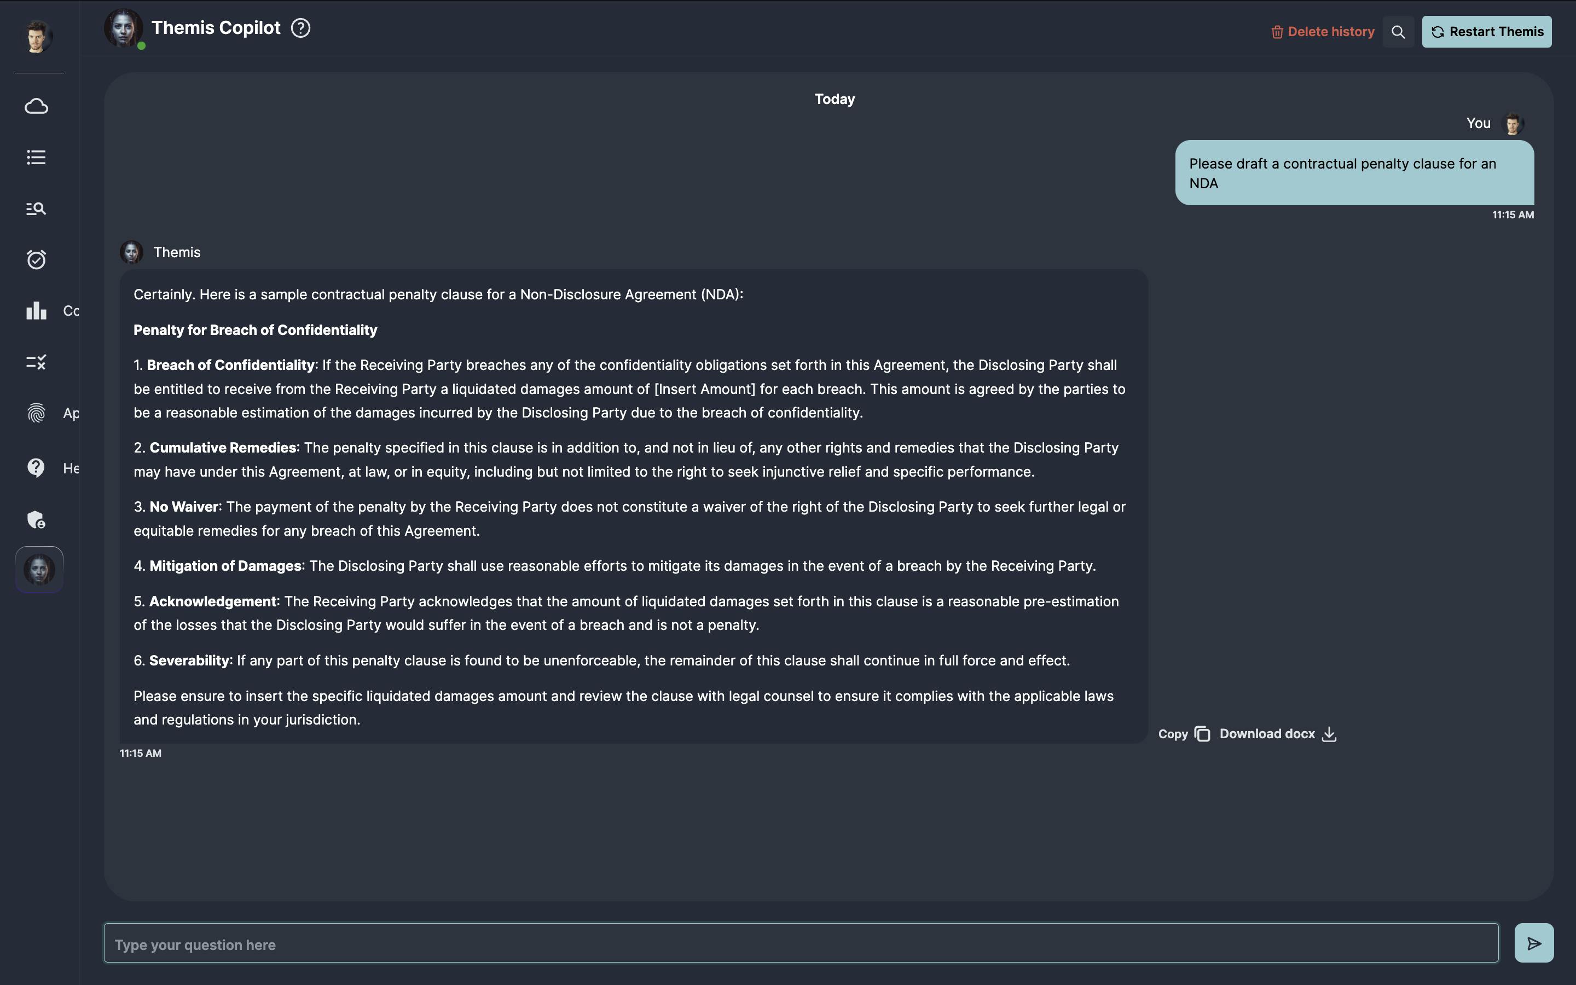1576x985 pixels.
Task: Open the search magnifier in header
Action: pos(1398,32)
